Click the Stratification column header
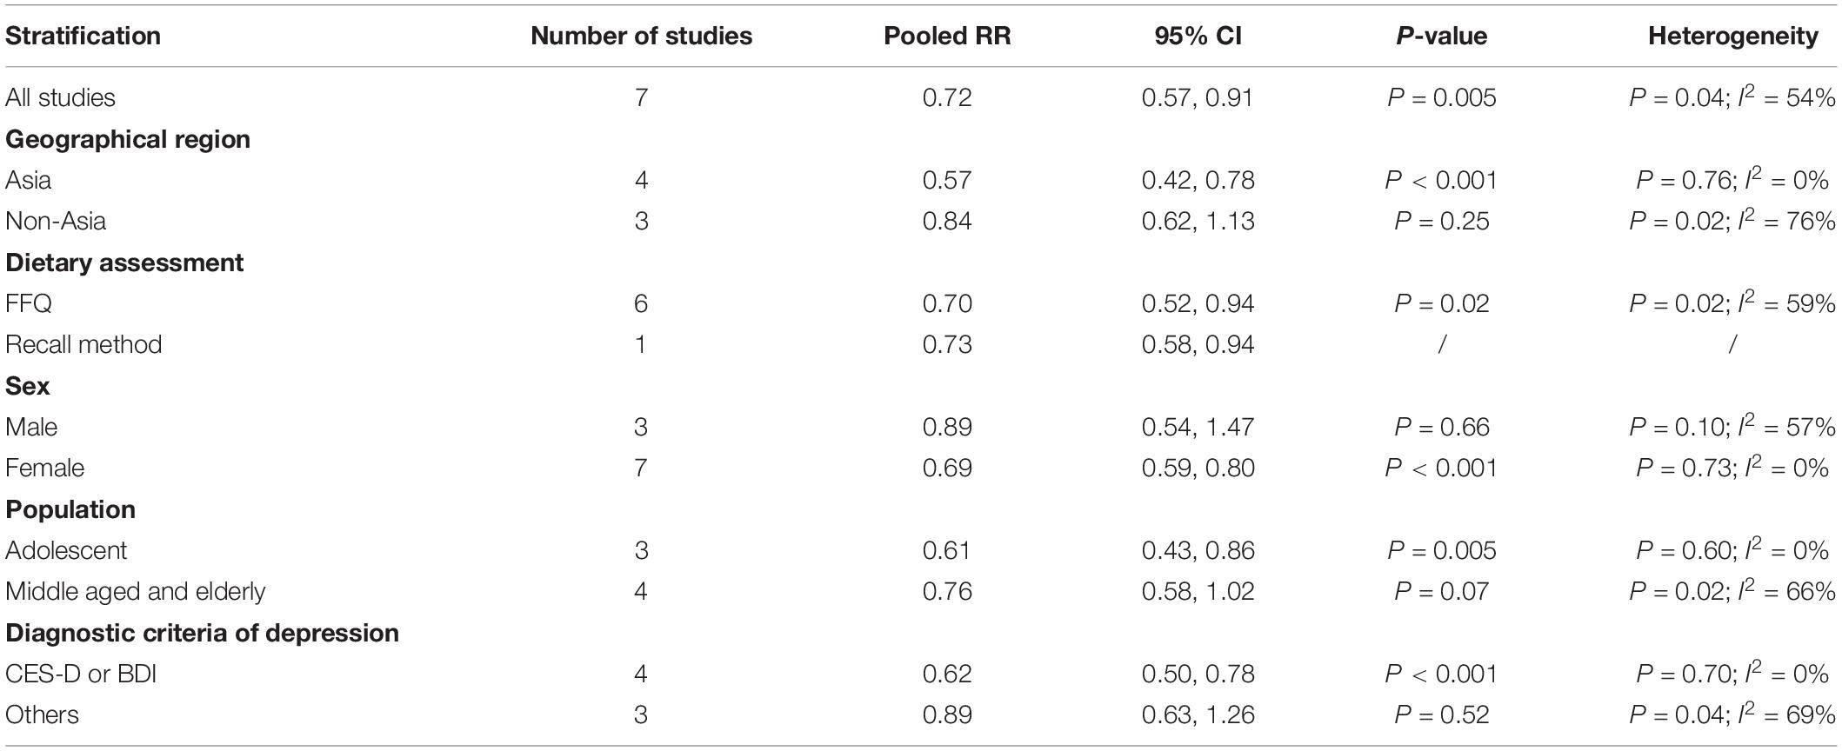The width and height of the screenshot is (1842, 751). [x=83, y=36]
